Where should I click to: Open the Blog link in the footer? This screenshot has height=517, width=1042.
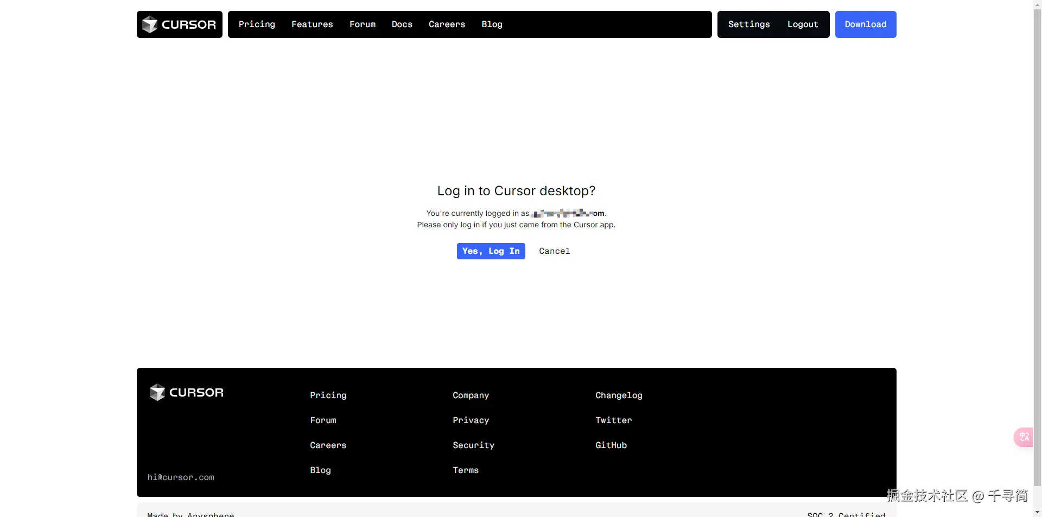pos(320,470)
